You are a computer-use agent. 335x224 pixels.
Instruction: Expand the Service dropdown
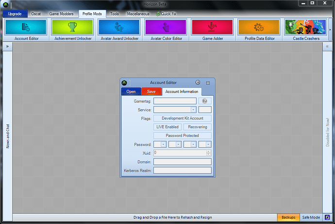click(193, 110)
